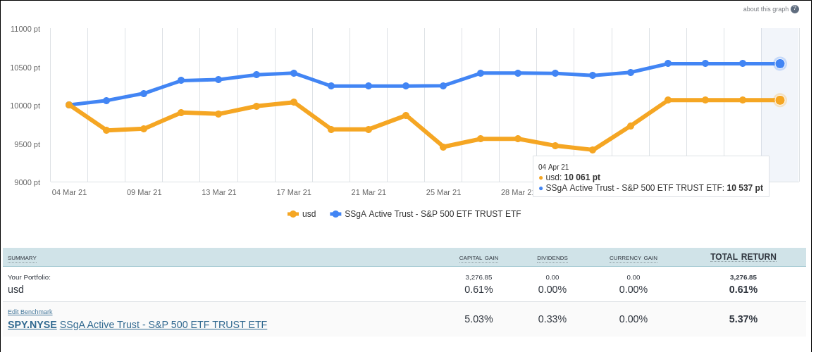
Task: Open the SPY.NYSE ticker link
Action: click(32, 325)
